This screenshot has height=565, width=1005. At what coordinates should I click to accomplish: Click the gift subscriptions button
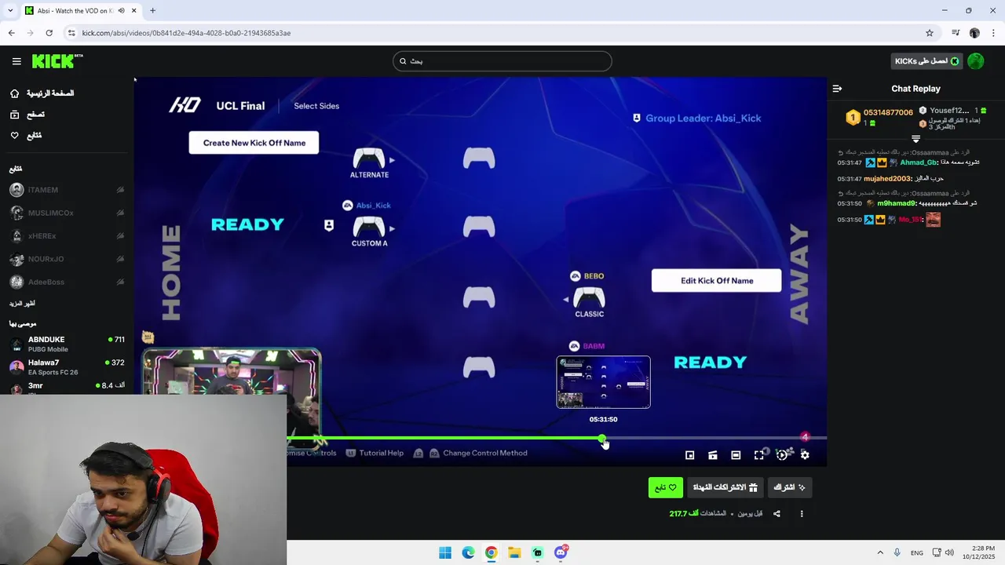point(725,487)
